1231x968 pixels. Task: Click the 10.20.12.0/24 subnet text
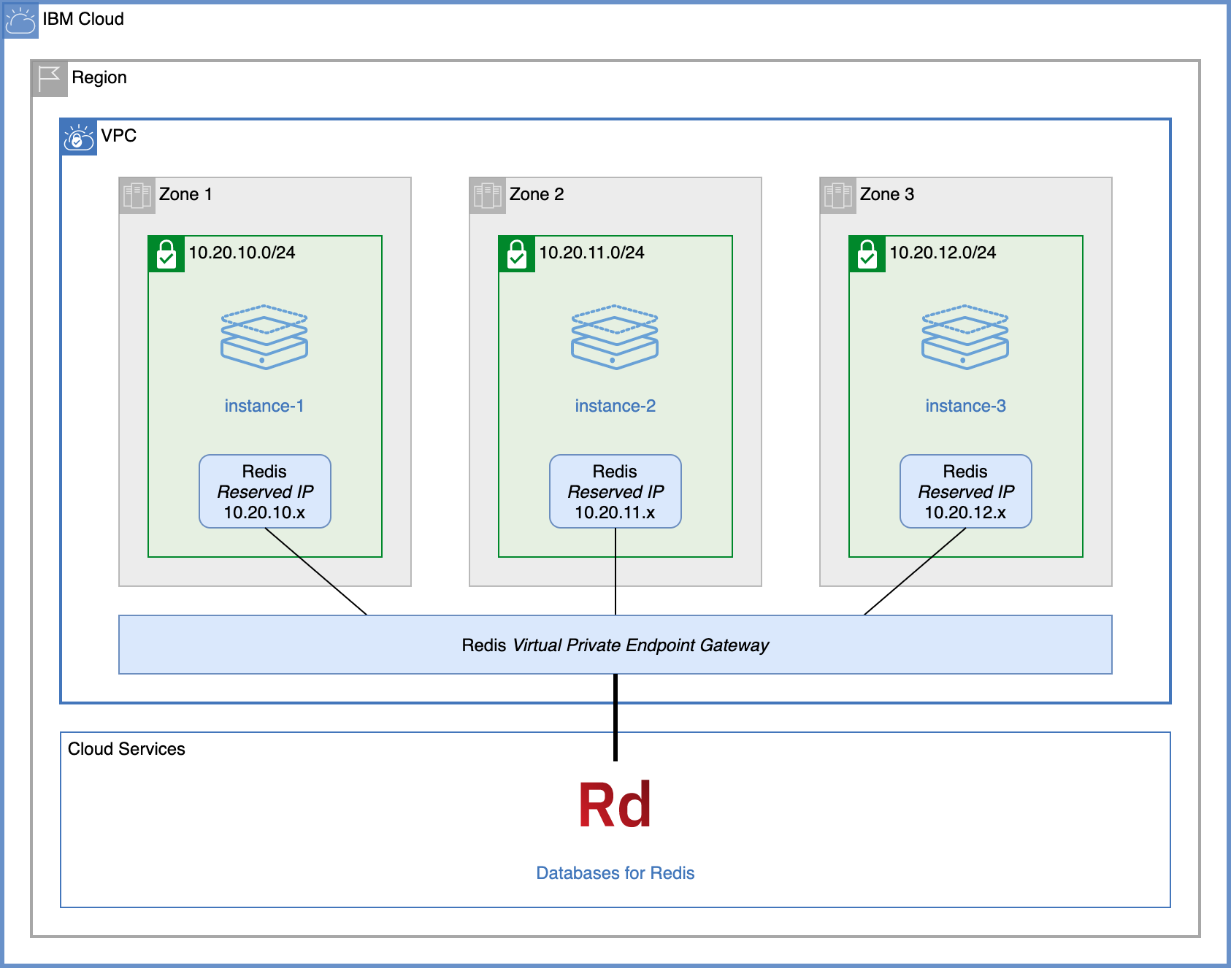pyautogui.click(x=943, y=253)
